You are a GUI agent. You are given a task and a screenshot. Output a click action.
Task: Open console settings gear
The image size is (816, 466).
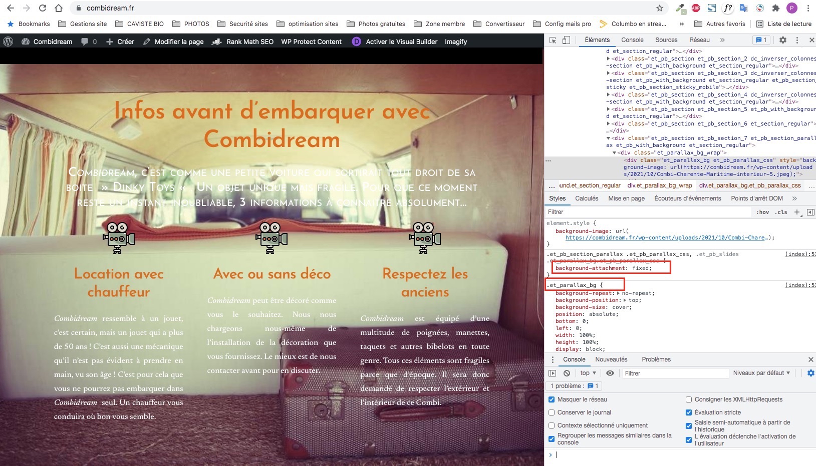pos(811,373)
